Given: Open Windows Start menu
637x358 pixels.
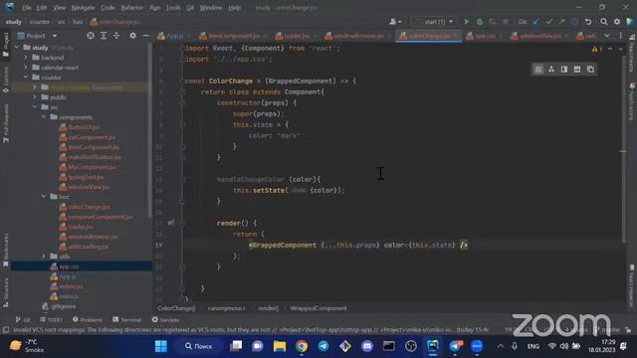Looking at the screenshot, I should click(161, 346).
